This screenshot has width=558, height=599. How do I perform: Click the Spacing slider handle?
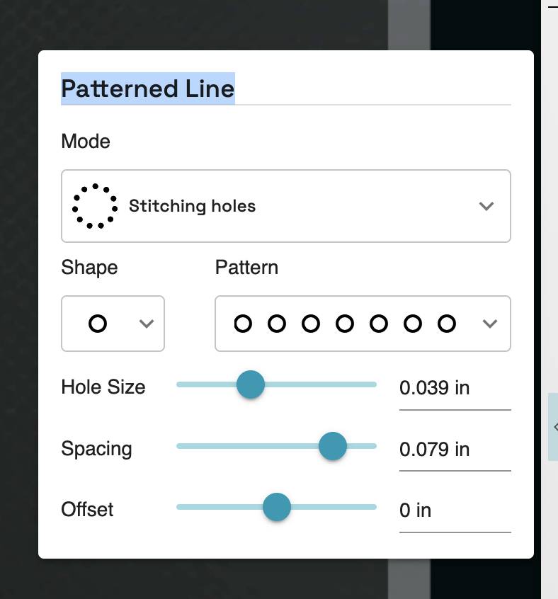coord(332,446)
